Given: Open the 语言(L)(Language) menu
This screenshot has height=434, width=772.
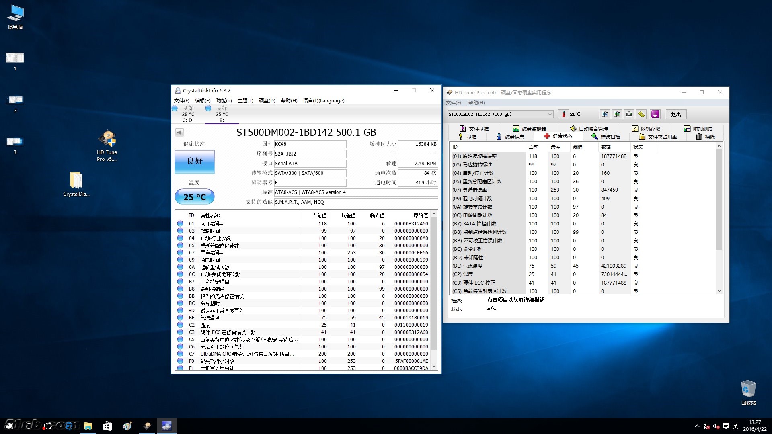Looking at the screenshot, I should (323, 101).
